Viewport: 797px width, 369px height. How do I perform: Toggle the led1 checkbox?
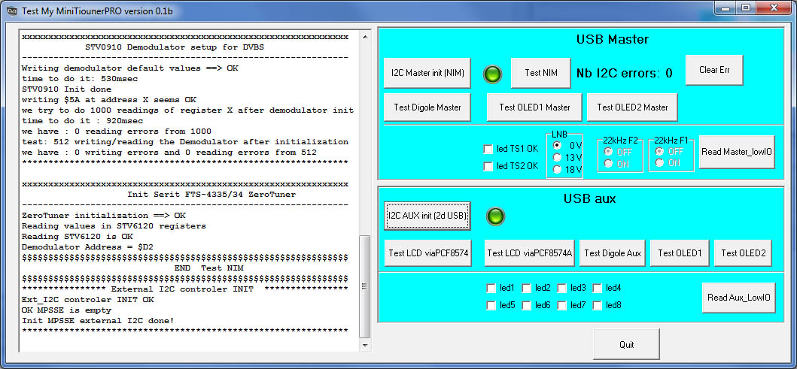point(491,289)
